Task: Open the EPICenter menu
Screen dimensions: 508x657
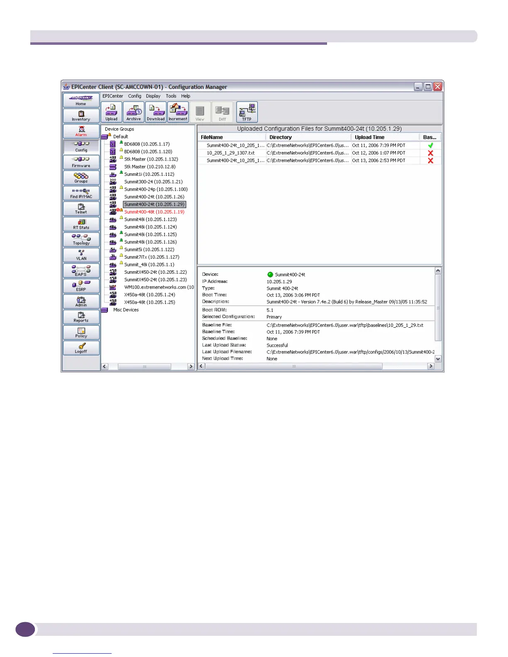Action: coord(113,96)
